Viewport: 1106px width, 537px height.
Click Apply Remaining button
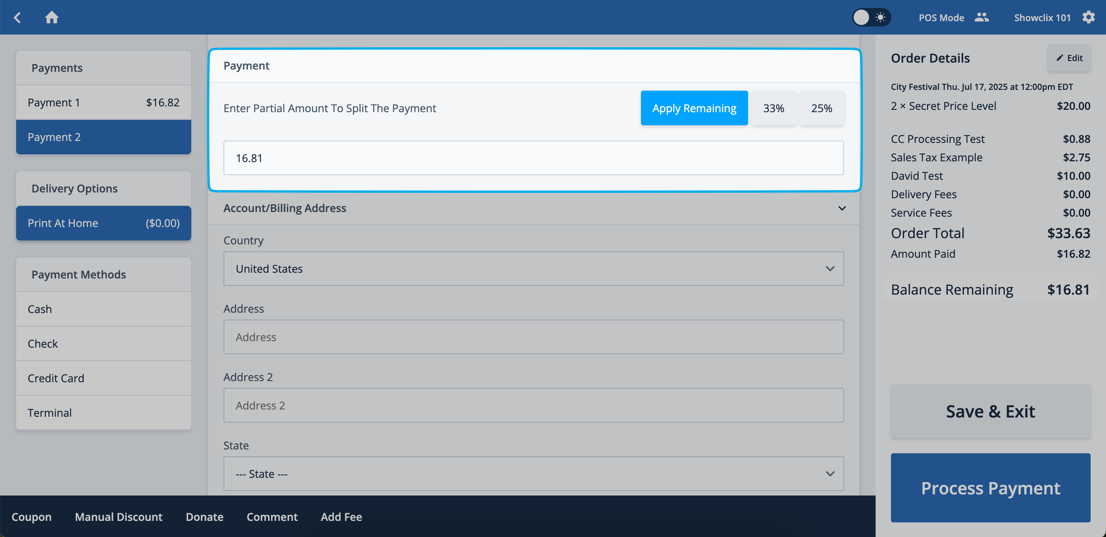click(694, 108)
